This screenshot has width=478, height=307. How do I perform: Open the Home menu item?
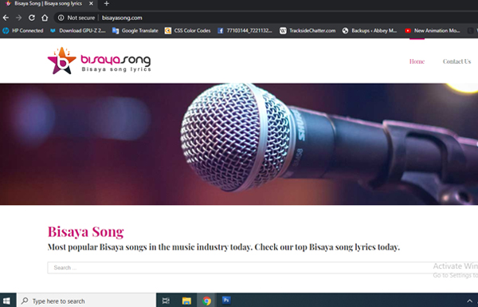point(417,61)
